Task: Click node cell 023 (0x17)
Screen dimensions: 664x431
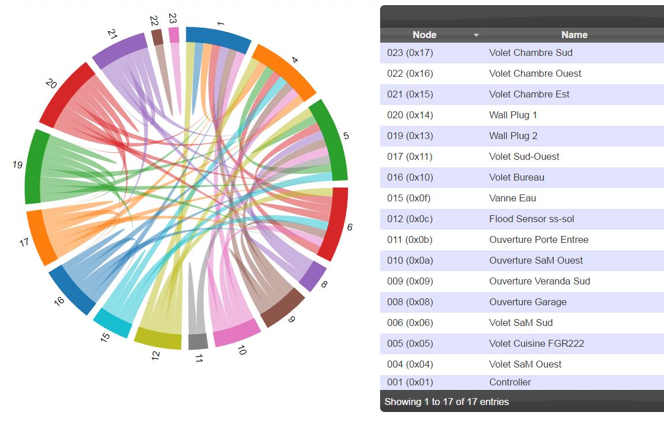Action: [410, 53]
